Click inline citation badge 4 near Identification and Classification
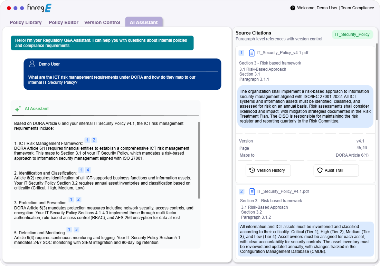 tap(88, 170)
